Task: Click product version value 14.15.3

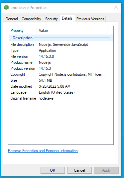Action: click(x=45, y=68)
